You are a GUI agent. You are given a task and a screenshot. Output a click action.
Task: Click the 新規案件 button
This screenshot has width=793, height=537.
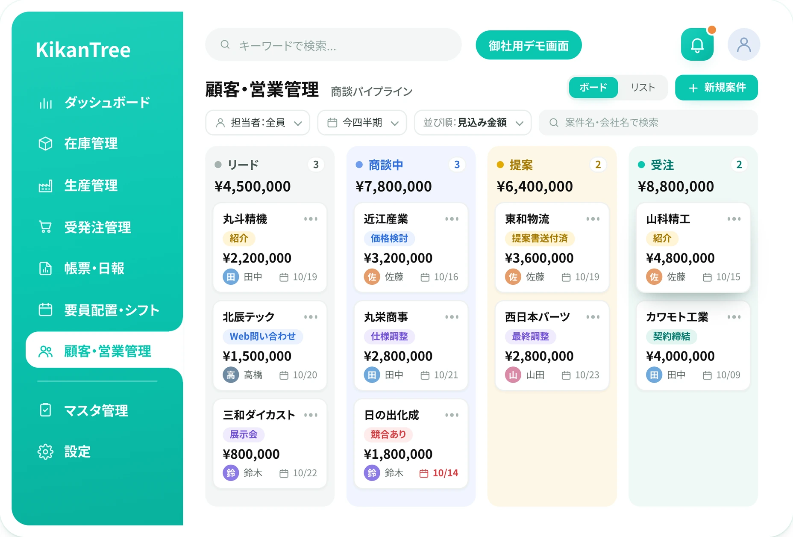(717, 88)
